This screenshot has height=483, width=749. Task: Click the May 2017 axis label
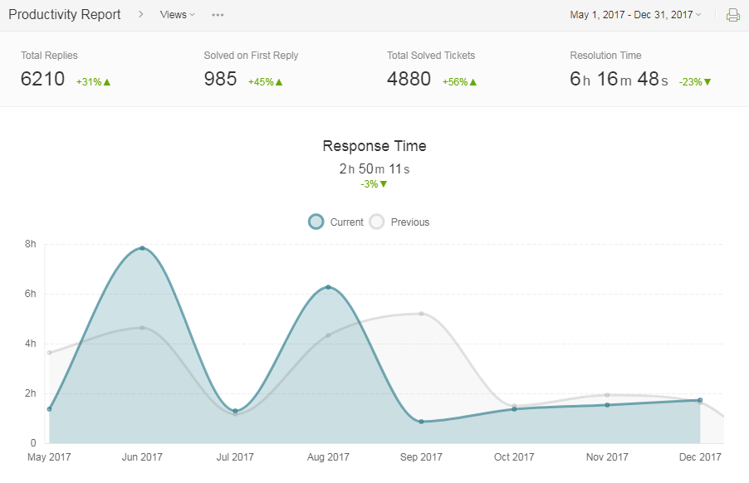[x=49, y=457]
